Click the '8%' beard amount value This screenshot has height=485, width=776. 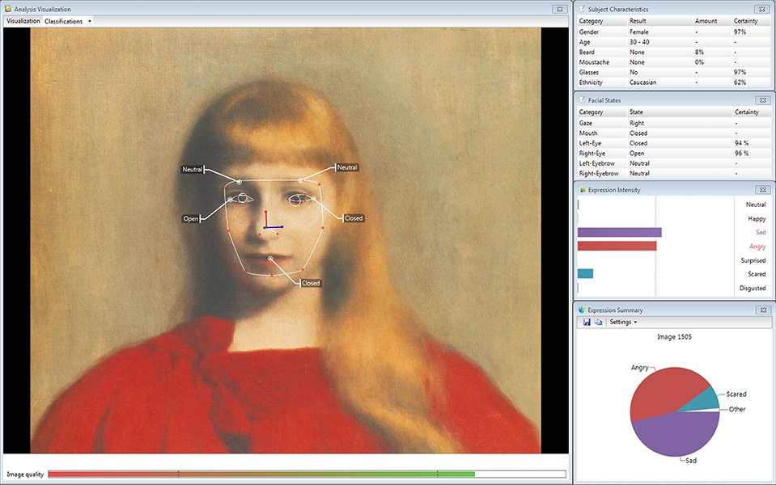coord(699,52)
